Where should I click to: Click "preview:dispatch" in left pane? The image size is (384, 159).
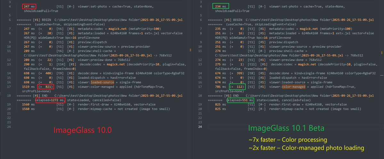click(92, 42)
